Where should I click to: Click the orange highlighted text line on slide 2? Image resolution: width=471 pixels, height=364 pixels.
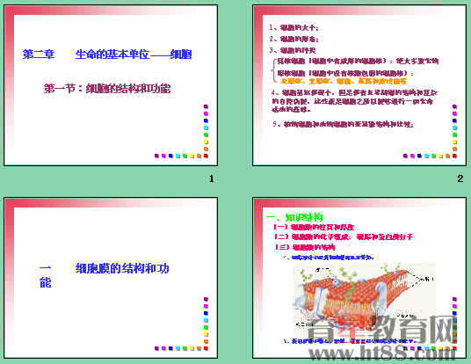coord(343,81)
